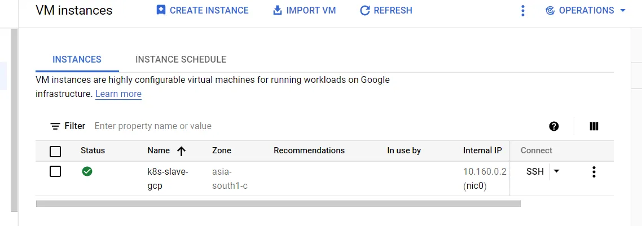The height and width of the screenshot is (226, 642).
Task: Select the Instances tab
Action: 77,59
